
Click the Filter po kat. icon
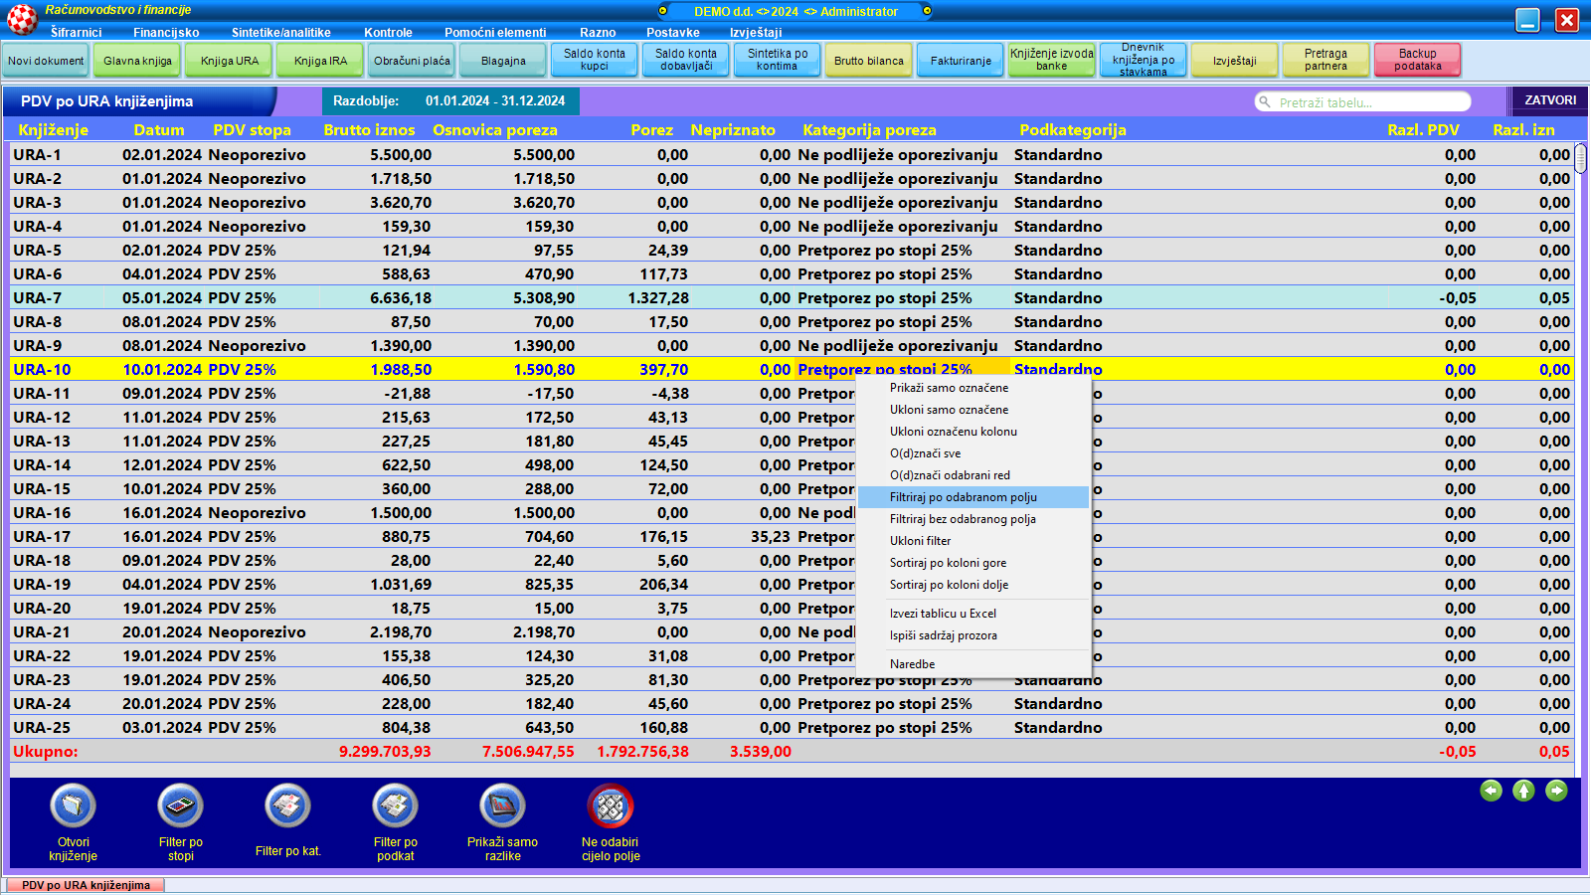coord(287,806)
